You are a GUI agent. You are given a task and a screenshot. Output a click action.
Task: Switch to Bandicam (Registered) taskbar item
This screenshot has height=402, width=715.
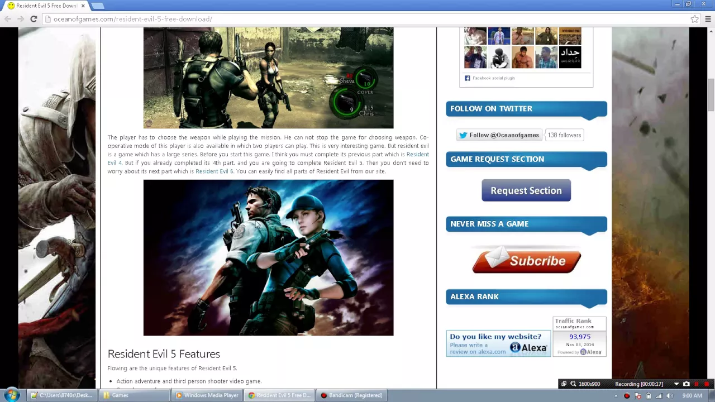pos(351,395)
